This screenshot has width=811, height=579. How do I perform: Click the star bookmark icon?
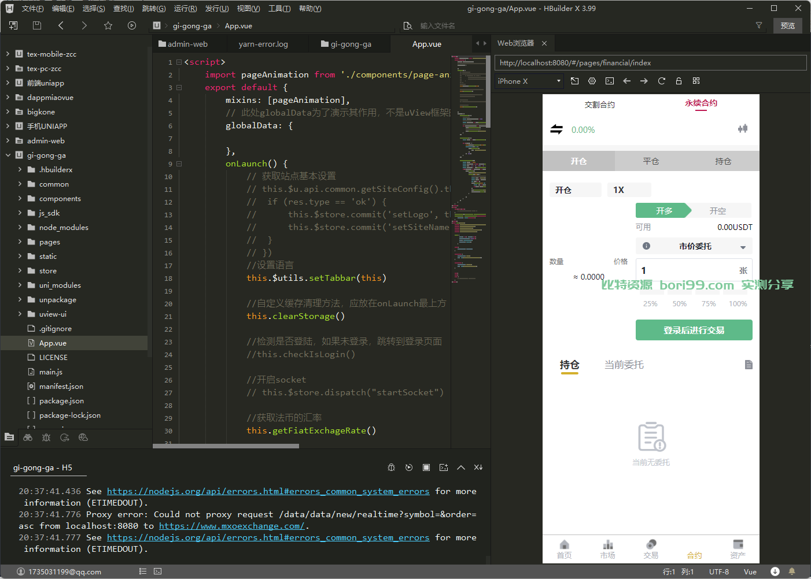[108, 25]
